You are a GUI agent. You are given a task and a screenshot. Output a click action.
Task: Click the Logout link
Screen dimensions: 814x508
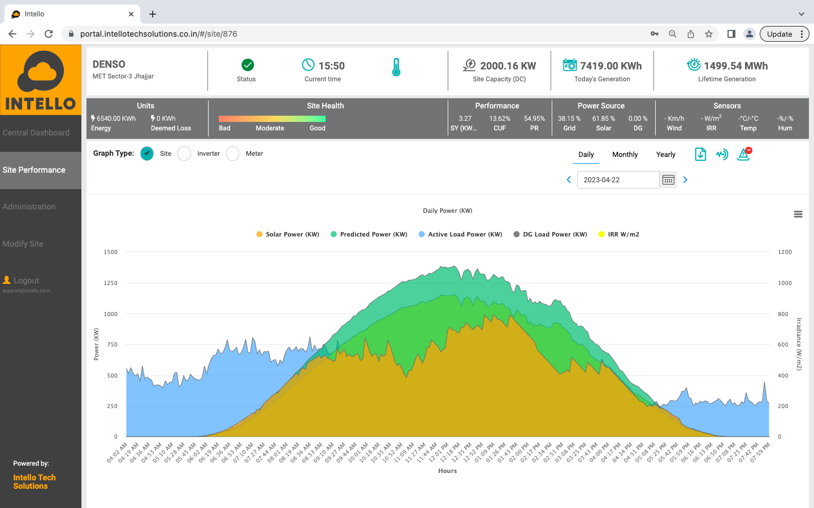click(22, 280)
